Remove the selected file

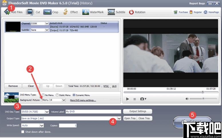point(13,86)
